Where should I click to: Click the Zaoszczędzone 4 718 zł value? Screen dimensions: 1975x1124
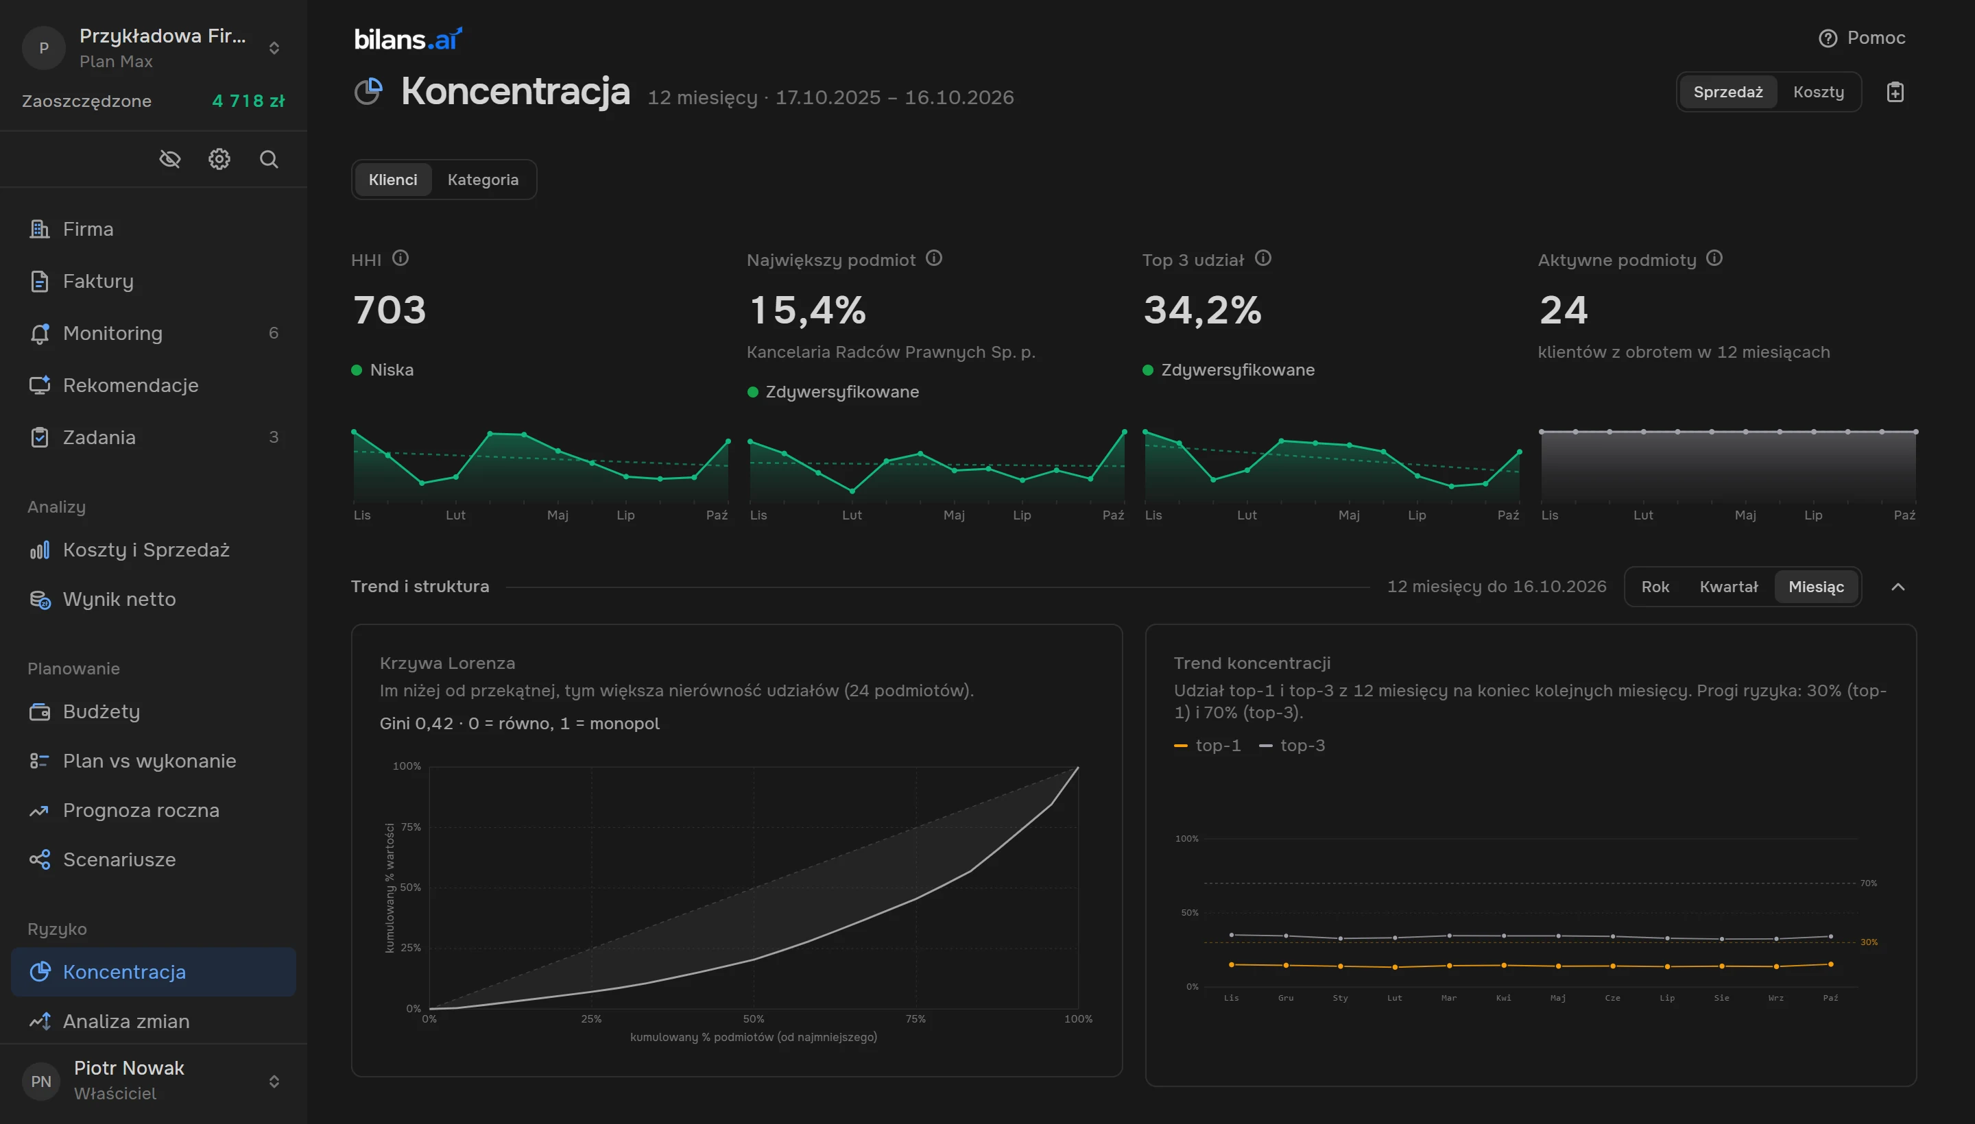[249, 101]
